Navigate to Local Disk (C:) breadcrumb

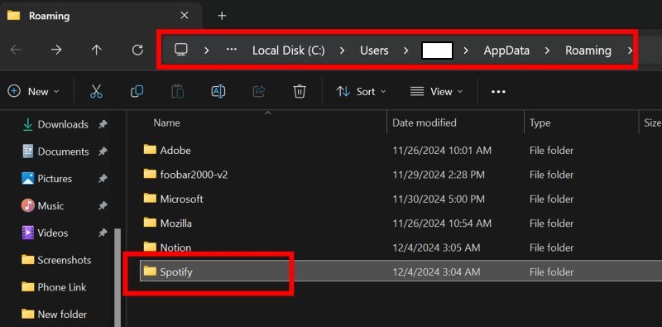click(289, 50)
